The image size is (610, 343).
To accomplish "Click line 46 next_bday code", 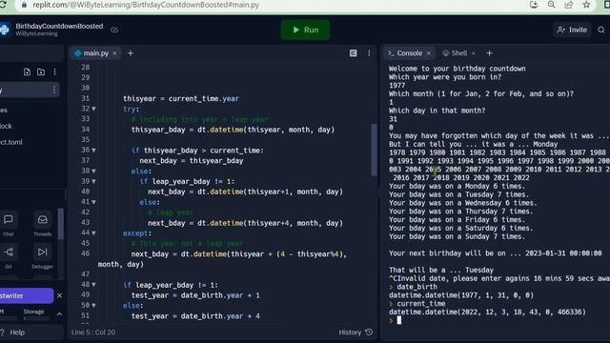I will [238, 254].
